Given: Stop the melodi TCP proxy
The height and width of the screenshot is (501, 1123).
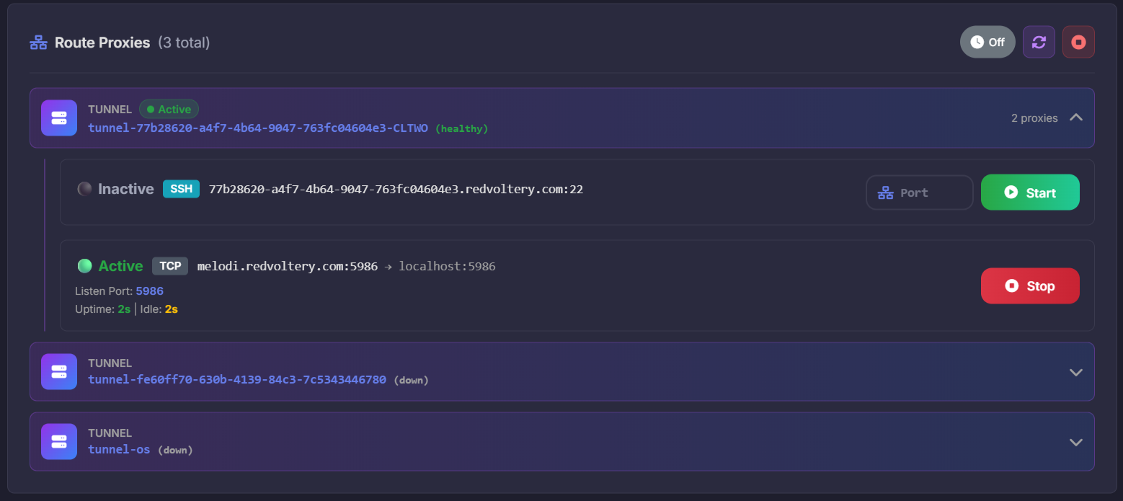Looking at the screenshot, I should pos(1030,286).
